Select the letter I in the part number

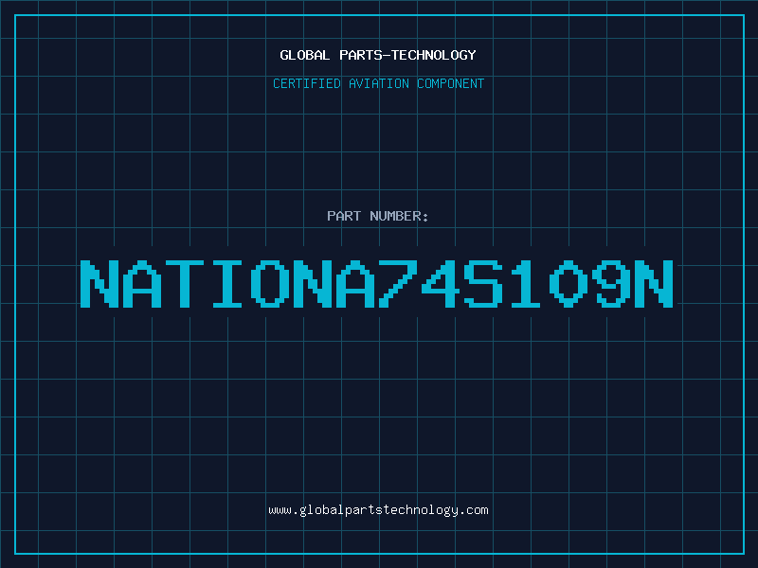(227, 283)
